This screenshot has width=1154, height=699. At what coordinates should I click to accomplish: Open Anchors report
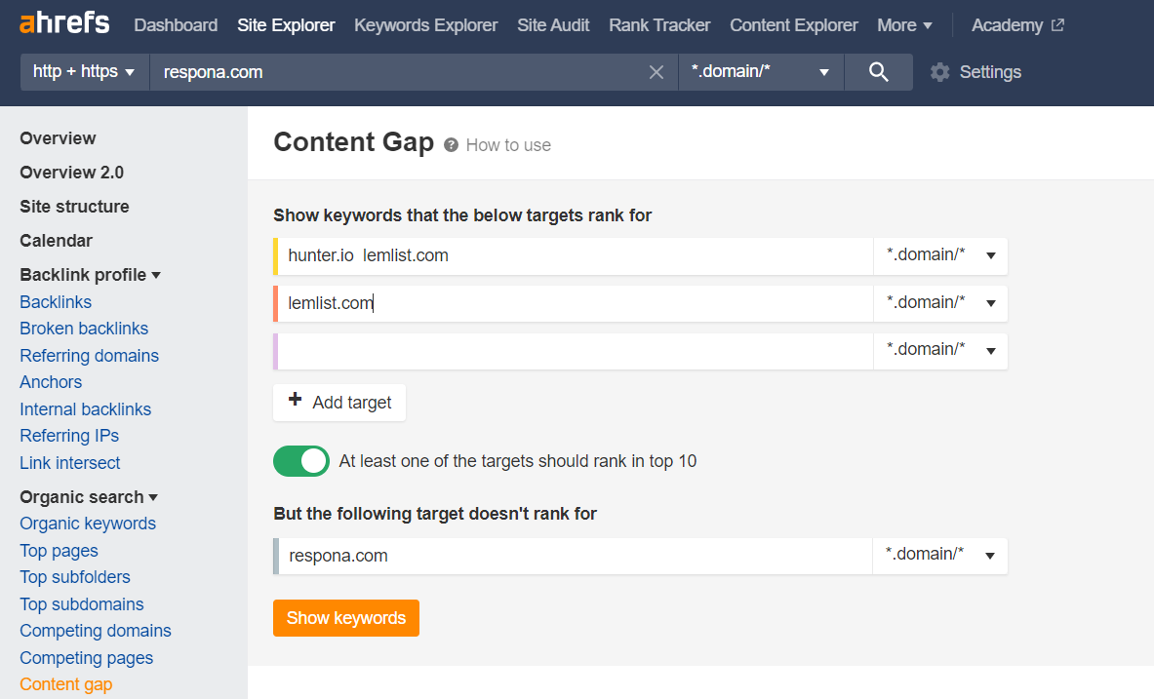(x=51, y=382)
